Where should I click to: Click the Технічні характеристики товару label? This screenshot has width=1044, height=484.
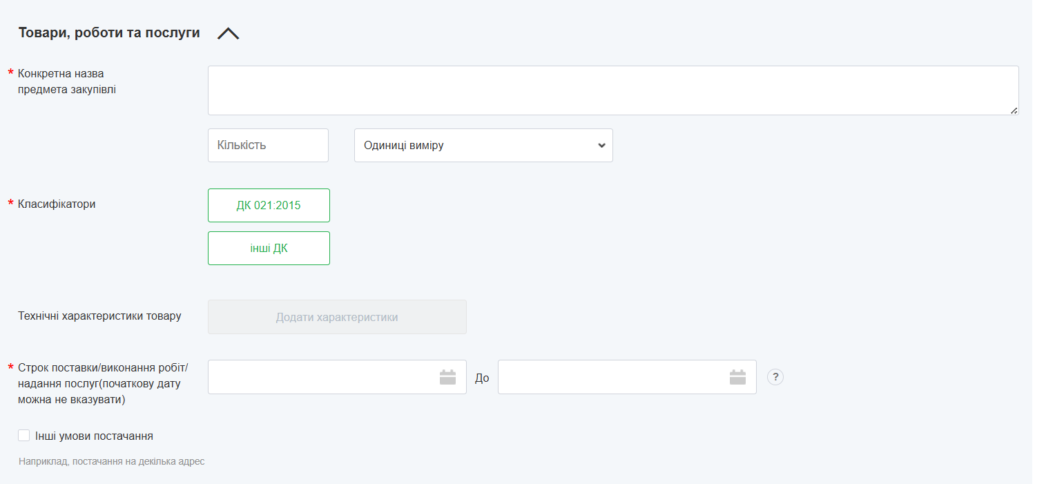click(100, 316)
